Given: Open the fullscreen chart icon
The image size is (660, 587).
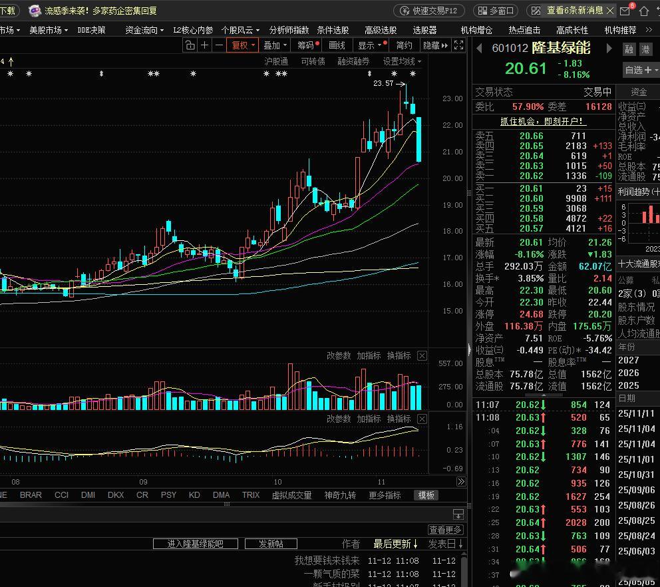Looking at the screenshot, I should click(459, 45).
